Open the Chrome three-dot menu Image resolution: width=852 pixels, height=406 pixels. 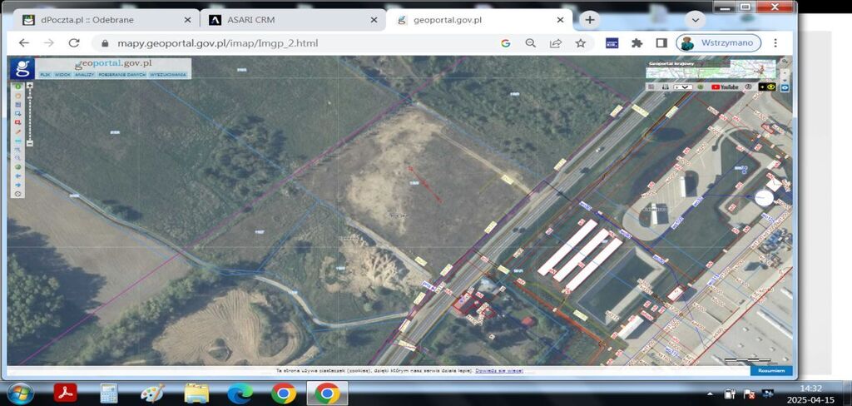point(775,43)
